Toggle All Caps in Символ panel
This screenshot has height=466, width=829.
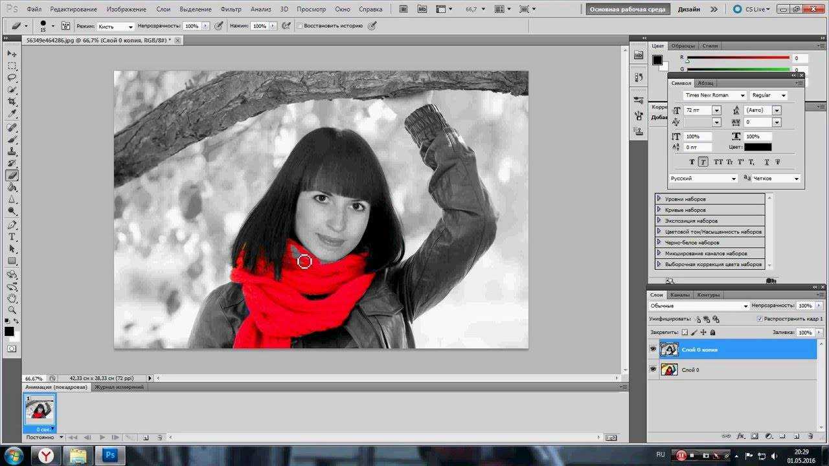tap(718, 162)
